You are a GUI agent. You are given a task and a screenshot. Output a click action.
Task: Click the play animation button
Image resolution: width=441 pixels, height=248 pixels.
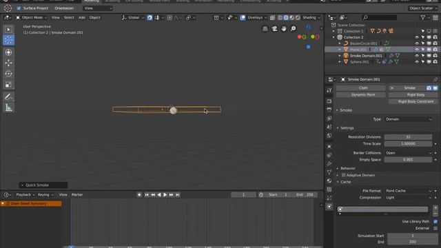(x=165, y=194)
